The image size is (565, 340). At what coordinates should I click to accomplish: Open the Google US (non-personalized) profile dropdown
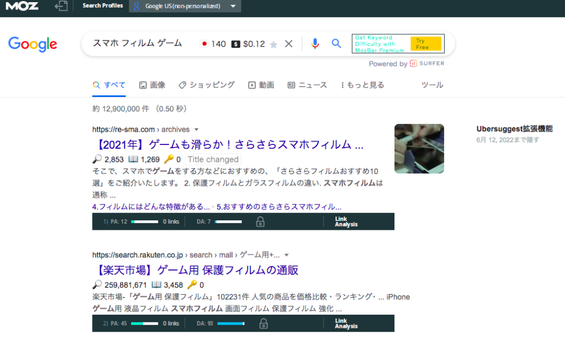[x=185, y=6]
